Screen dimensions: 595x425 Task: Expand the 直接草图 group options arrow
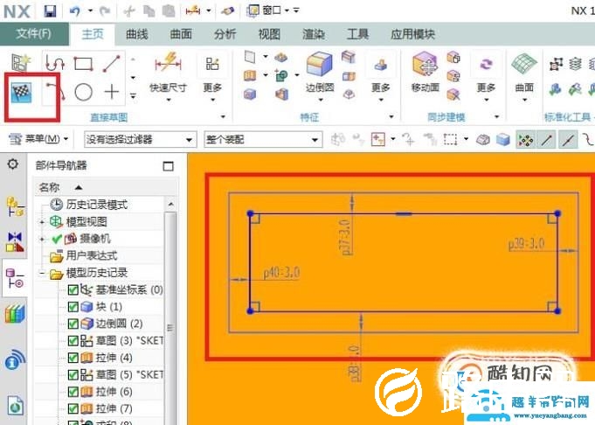(223, 116)
